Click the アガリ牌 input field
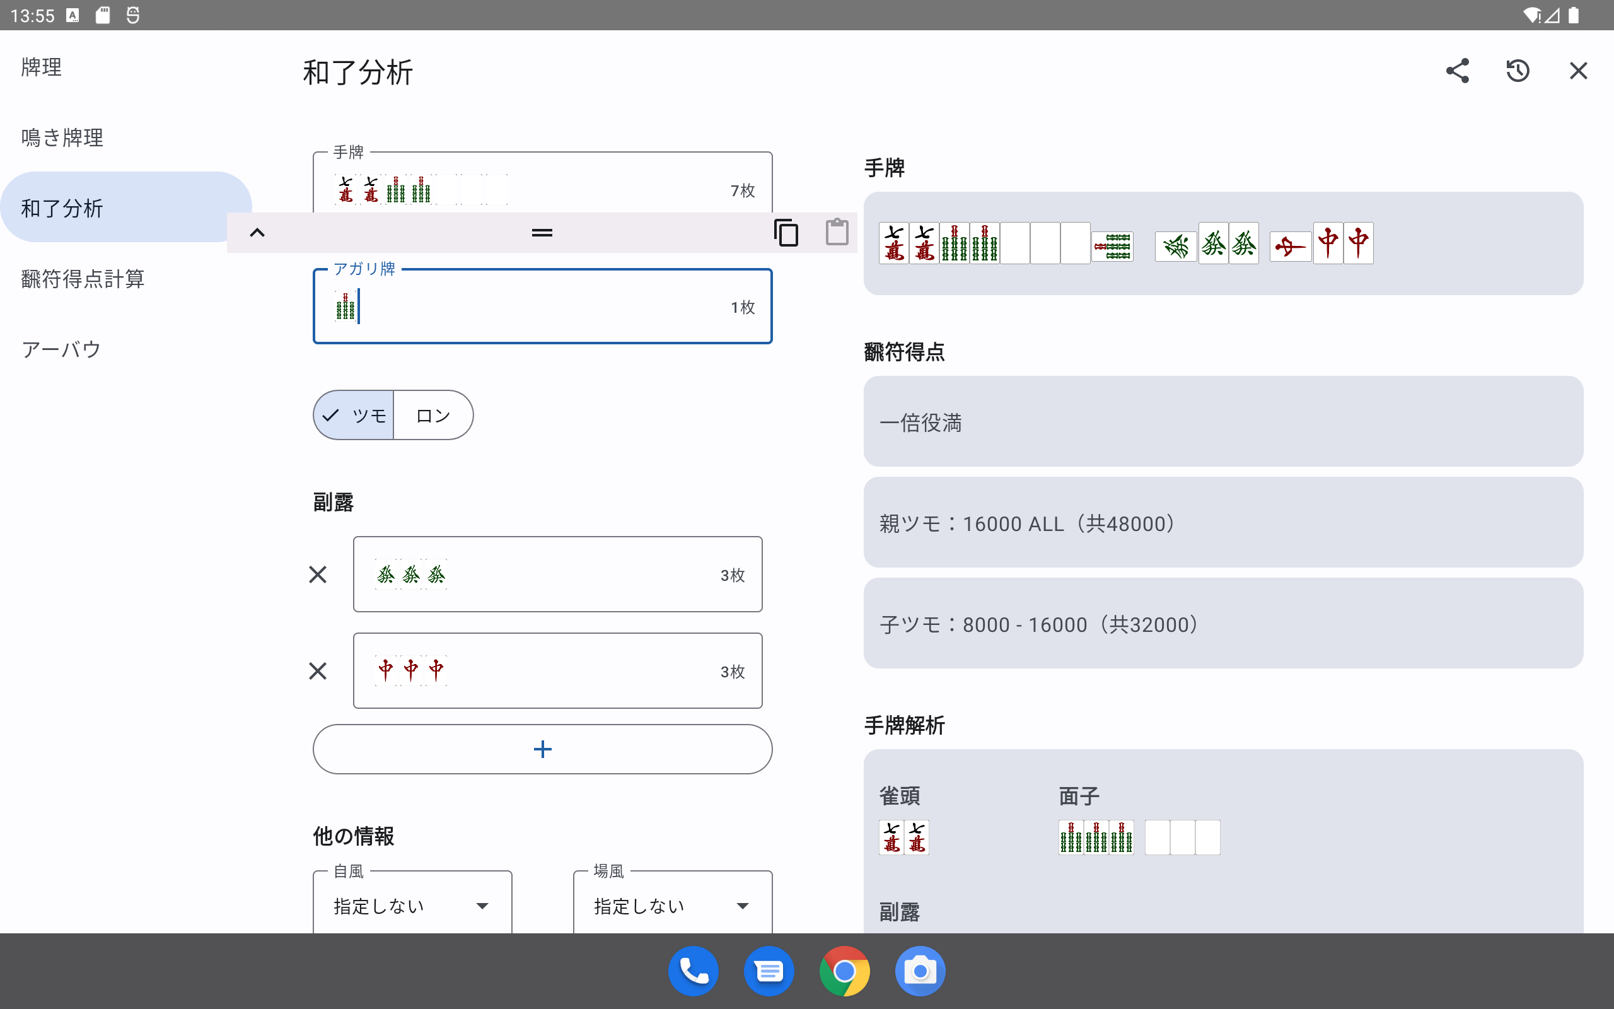 point(542,307)
